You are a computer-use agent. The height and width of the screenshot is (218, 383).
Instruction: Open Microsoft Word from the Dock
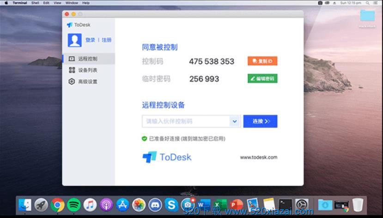click(x=204, y=205)
